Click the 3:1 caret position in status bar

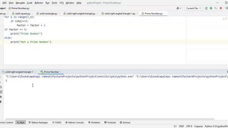point(175,126)
